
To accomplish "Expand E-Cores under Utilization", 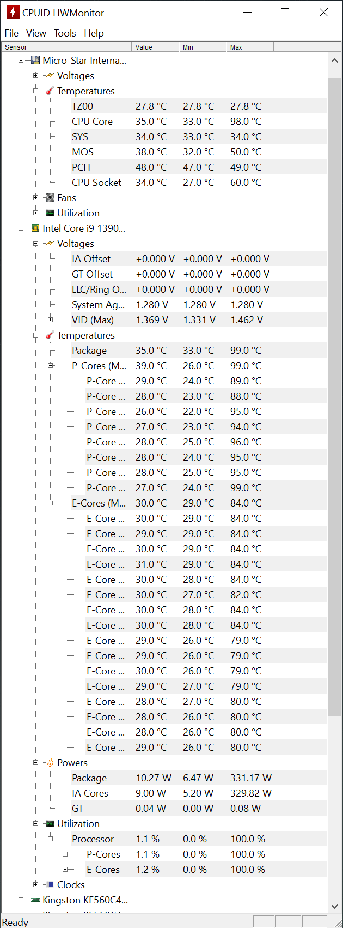I will pyautogui.click(x=65, y=870).
